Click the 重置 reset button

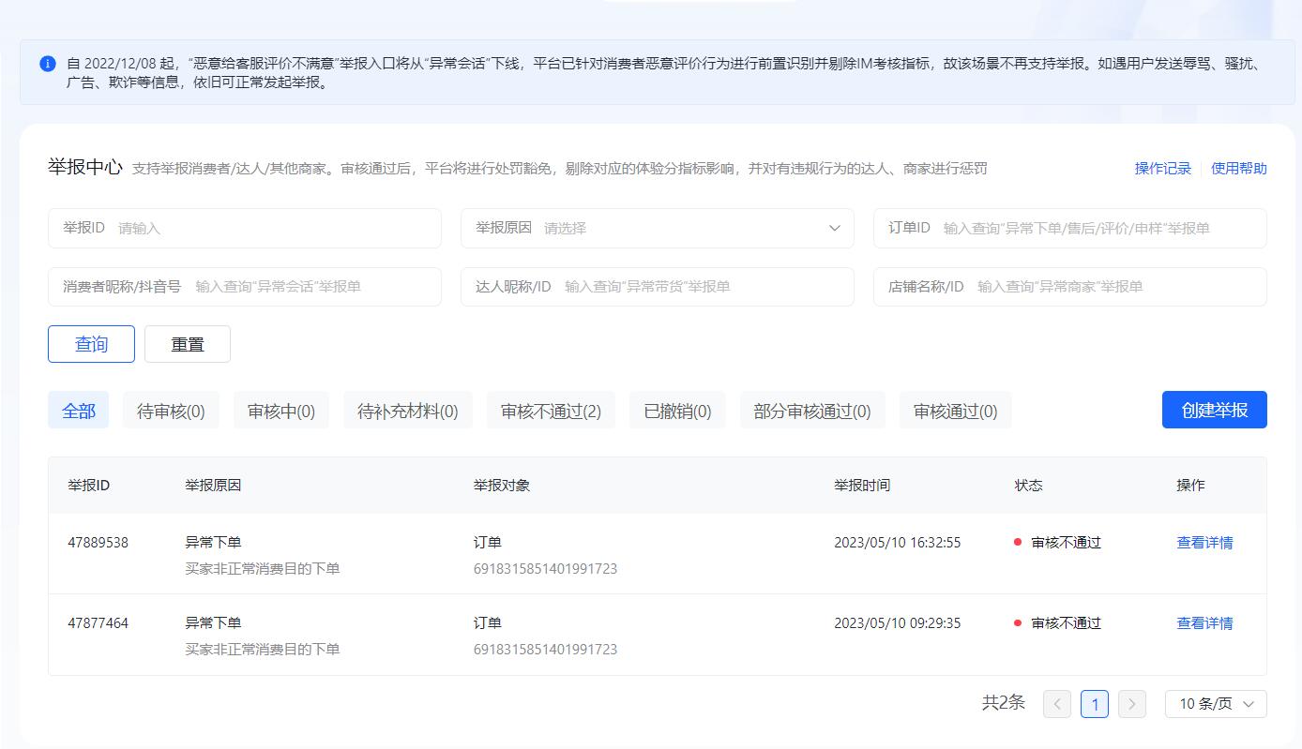[188, 344]
